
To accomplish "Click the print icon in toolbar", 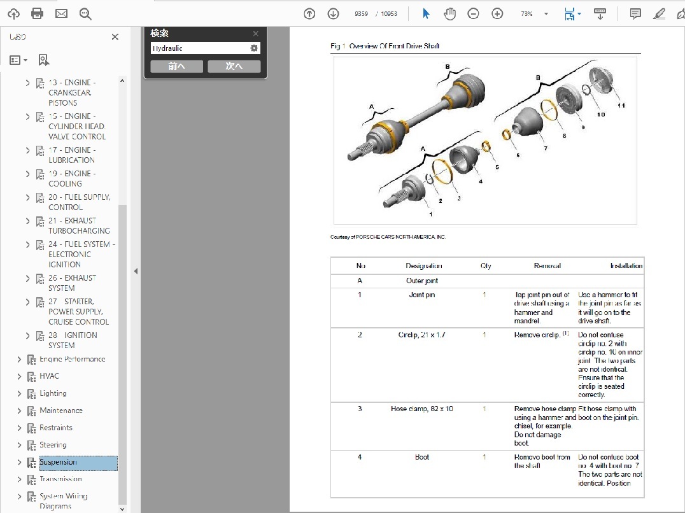I will pyautogui.click(x=37, y=13).
